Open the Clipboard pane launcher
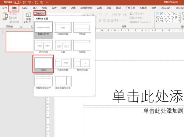 click(x=21, y=27)
